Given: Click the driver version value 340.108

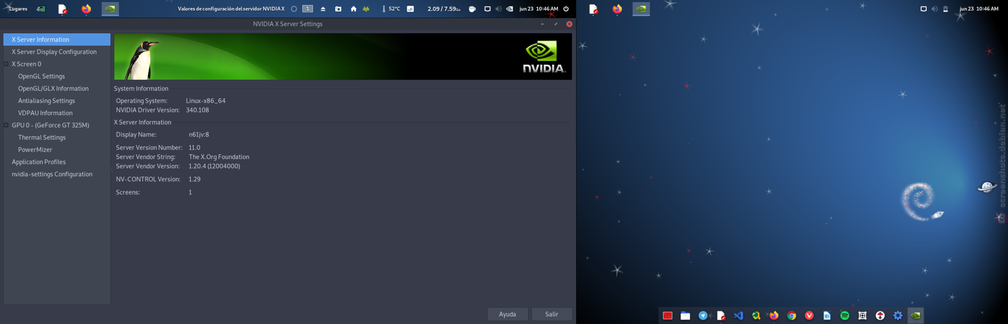Looking at the screenshot, I should pos(198,110).
